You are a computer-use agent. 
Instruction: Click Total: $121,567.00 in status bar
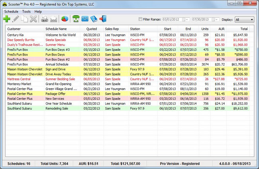(x=126, y=164)
